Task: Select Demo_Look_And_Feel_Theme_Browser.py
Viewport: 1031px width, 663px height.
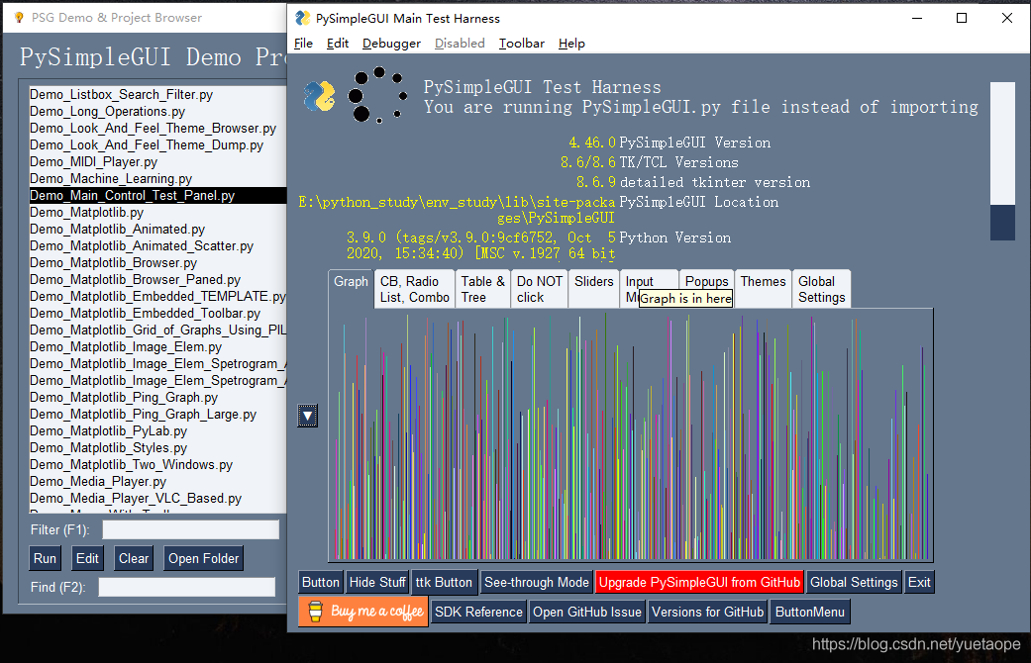Action: pos(157,128)
